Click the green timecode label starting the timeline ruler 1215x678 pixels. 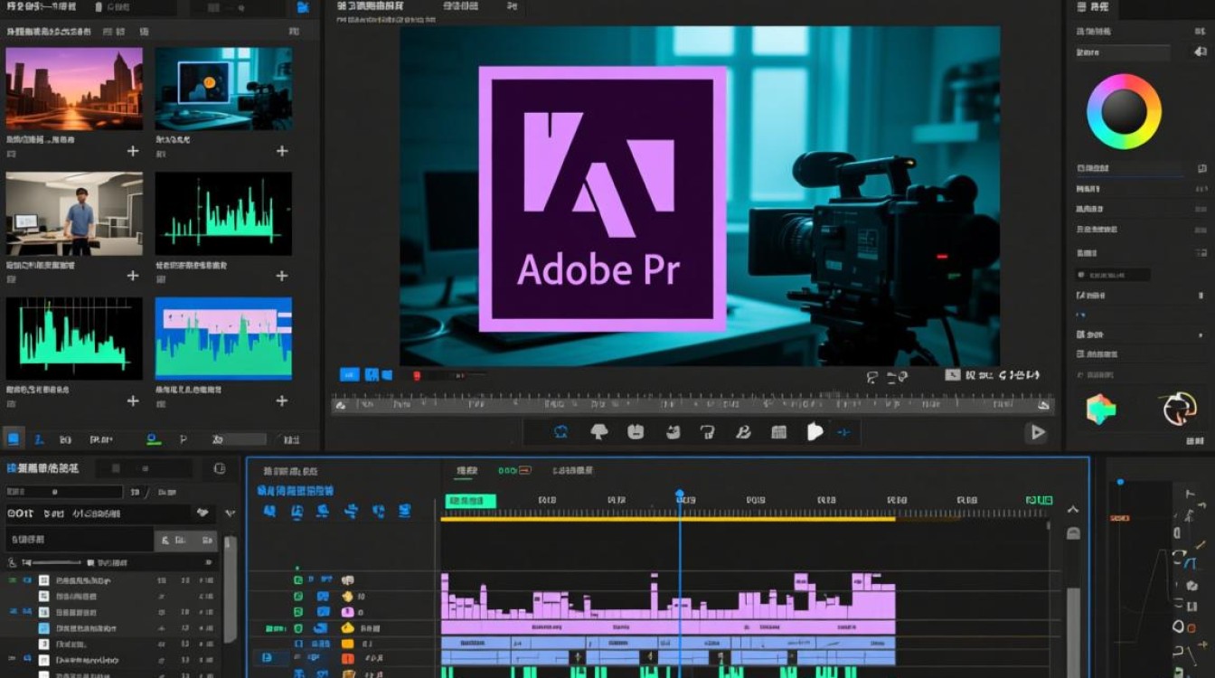[468, 501]
